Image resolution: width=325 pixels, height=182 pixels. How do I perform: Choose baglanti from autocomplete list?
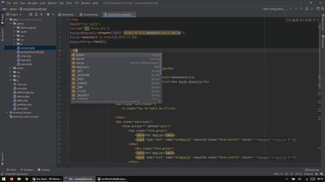coord(116,67)
